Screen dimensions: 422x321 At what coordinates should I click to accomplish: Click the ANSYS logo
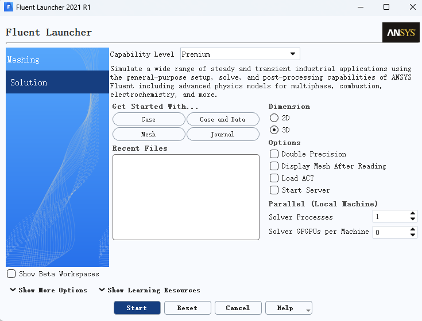[401, 33]
